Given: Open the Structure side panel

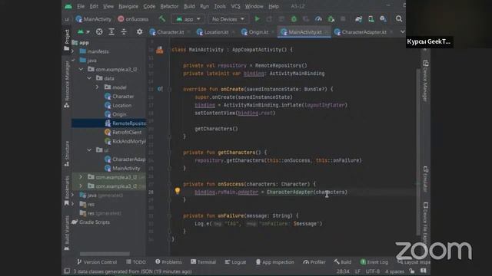Looking at the screenshot, I should pyautogui.click(x=67, y=153).
